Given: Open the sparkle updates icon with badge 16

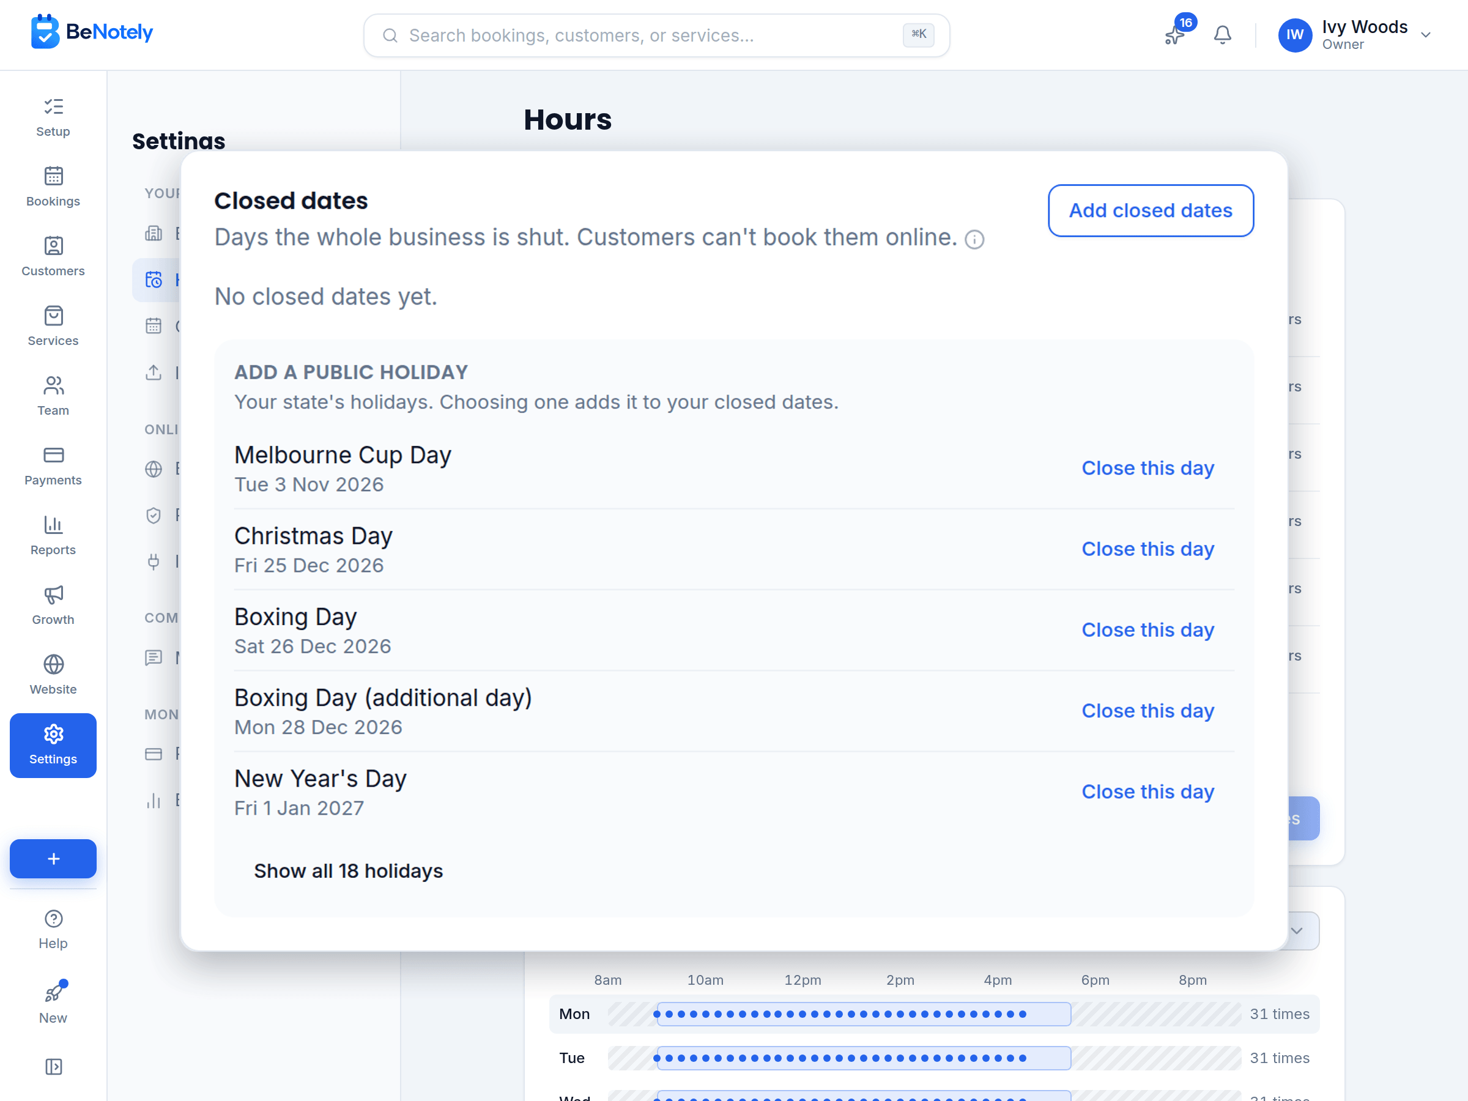Looking at the screenshot, I should pyautogui.click(x=1176, y=34).
